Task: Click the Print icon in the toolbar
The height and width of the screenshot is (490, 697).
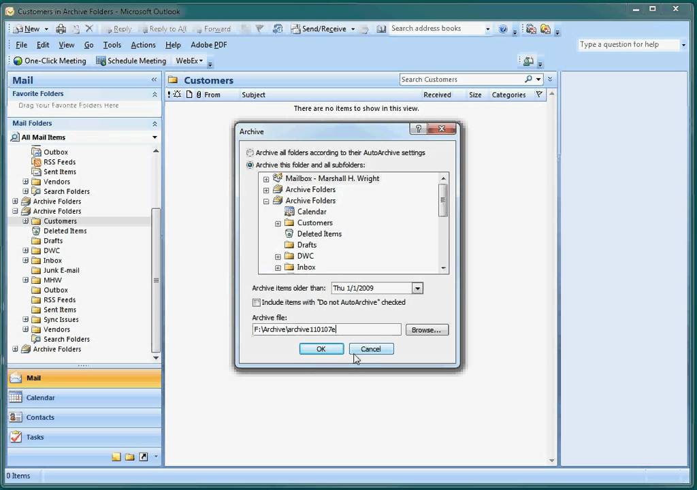Action: pos(61,29)
